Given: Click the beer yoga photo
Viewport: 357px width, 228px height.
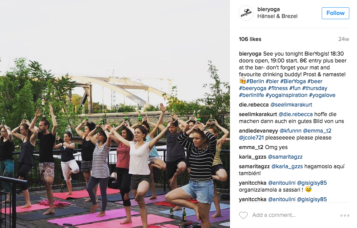Looking at the screenshot, I should (115, 114).
